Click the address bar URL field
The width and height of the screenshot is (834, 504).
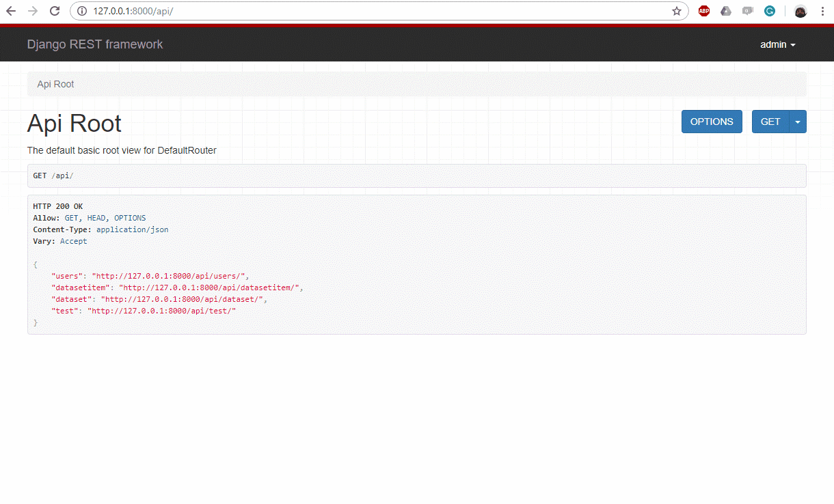coord(379,11)
